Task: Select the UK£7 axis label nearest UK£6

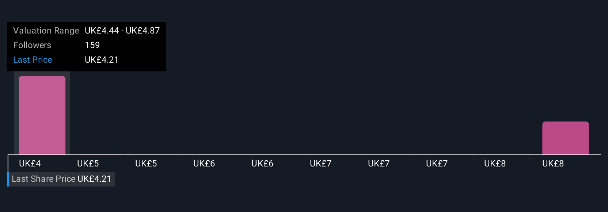Action: [x=320, y=164]
